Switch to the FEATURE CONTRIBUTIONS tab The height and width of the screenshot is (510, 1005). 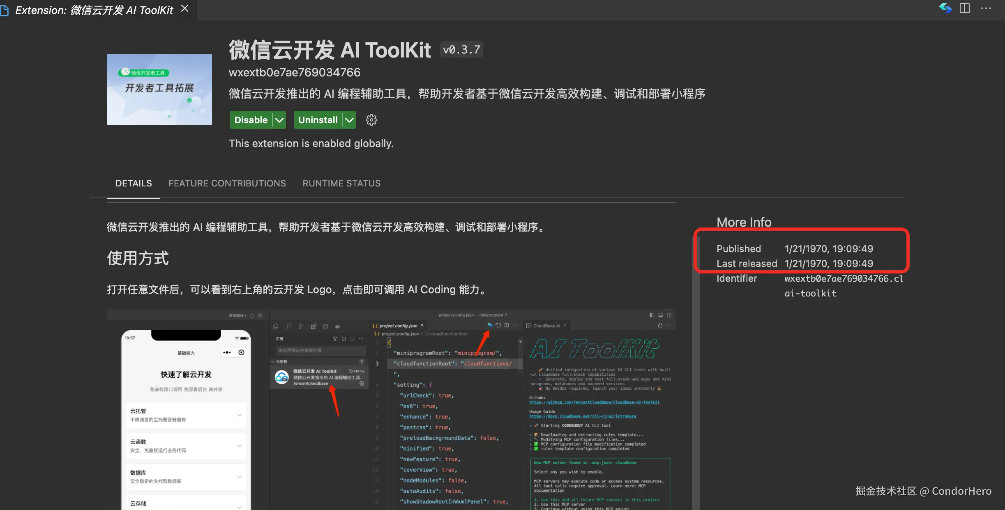click(227, 183)
